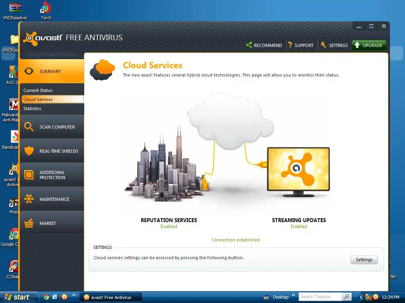
Task: Click the avast! logo in header
Action: [43, 38]
